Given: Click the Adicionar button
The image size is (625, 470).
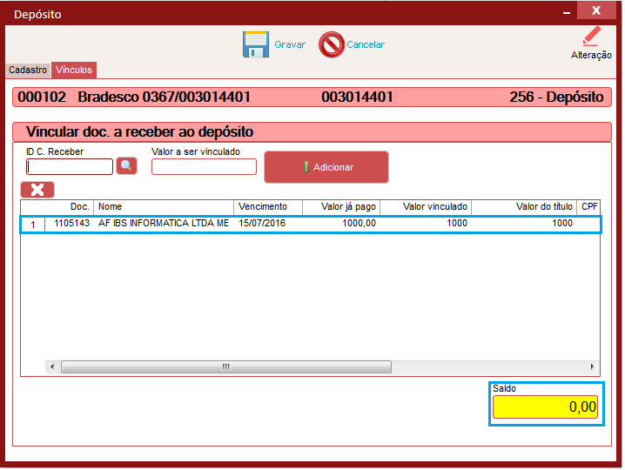Looking at the screenshot, I should click(326, 167).
